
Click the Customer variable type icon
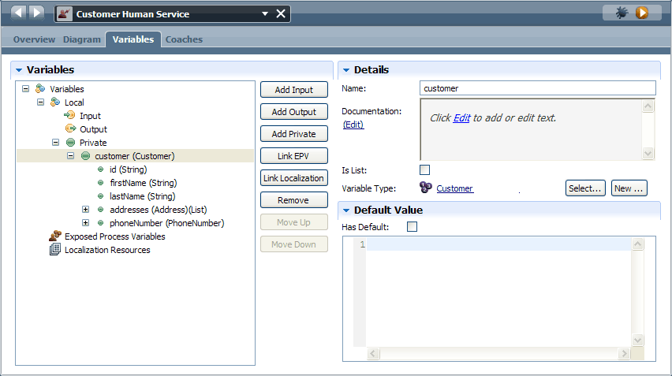pos(426,188)
